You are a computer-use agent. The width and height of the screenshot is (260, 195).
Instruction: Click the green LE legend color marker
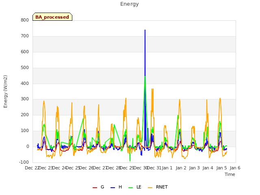131,188
